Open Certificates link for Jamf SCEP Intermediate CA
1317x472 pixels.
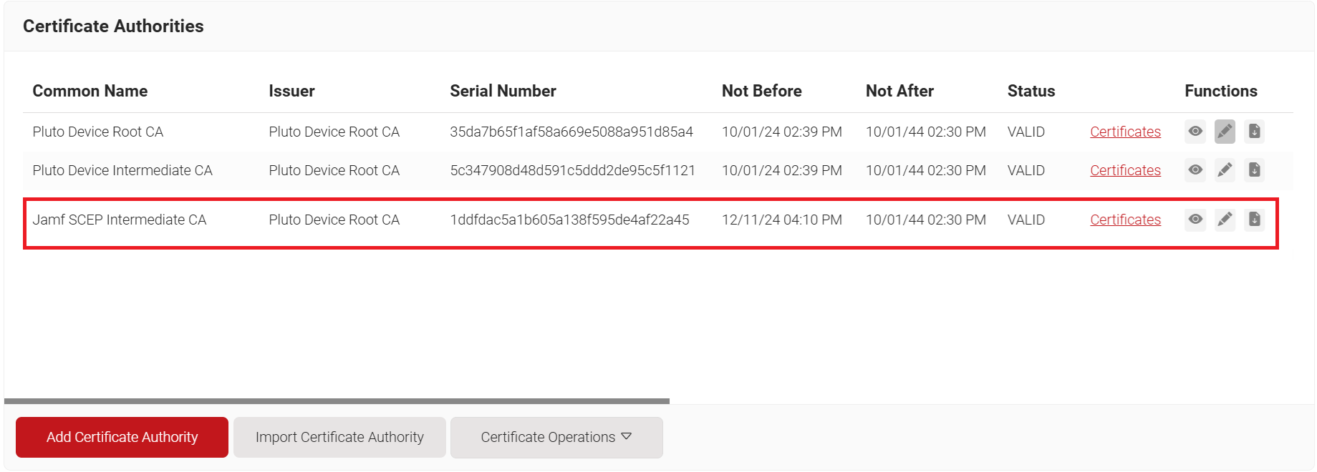pyautogui.click(x=1125, y=220)
